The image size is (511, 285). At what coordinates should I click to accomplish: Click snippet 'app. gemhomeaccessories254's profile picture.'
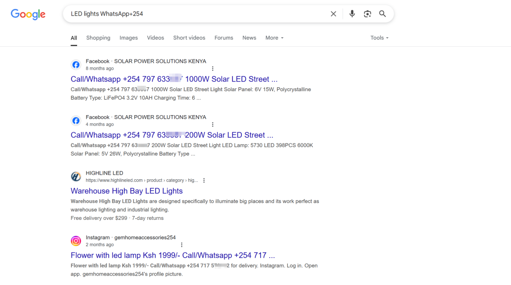[x=127, y=274]
